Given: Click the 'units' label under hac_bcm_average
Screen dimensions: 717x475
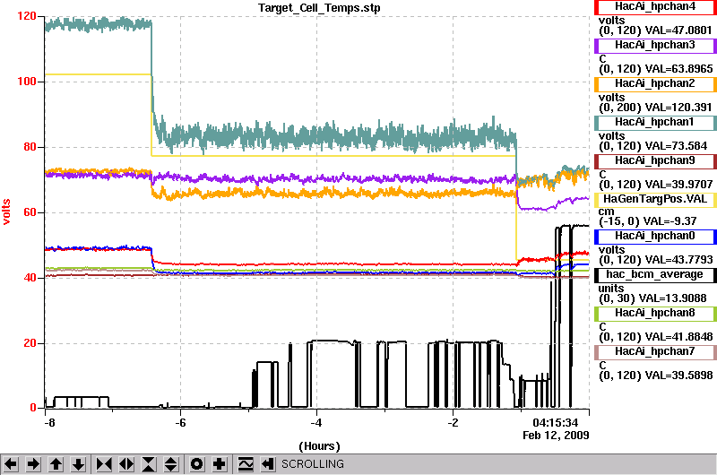Looking at the screenshot, I should pyautogui.click(x=611, y=289).
